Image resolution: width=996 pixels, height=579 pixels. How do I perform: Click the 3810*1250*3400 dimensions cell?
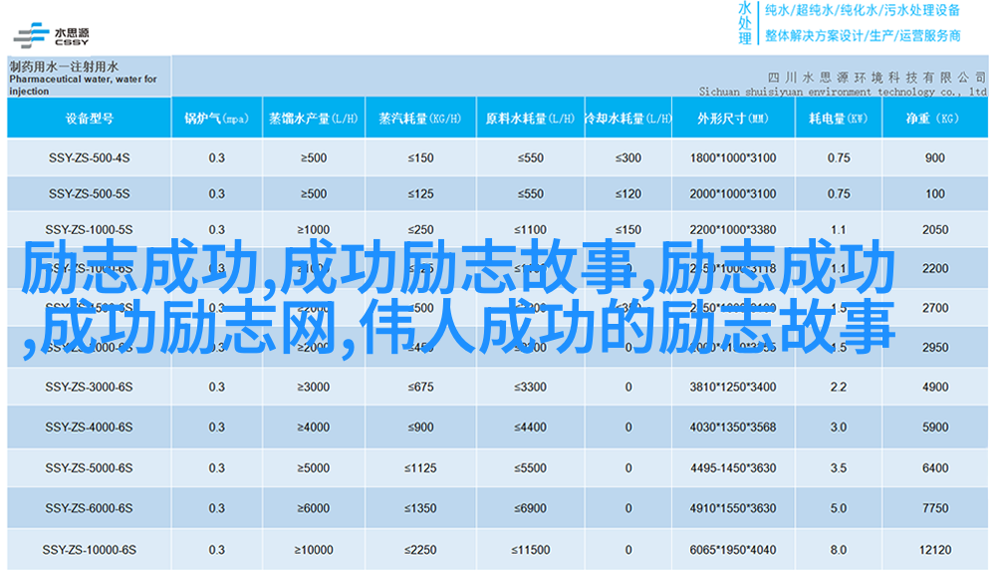(x=733, y=387)
